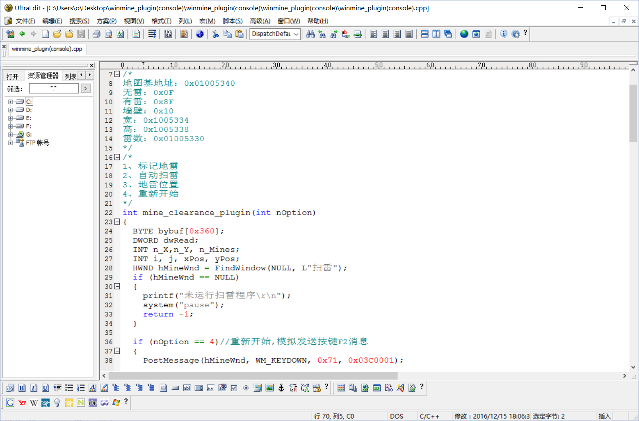The height and width of the screenshot is (421, 639).
Task: Open Print Preview magnifier icon
Action: (108, 34)
